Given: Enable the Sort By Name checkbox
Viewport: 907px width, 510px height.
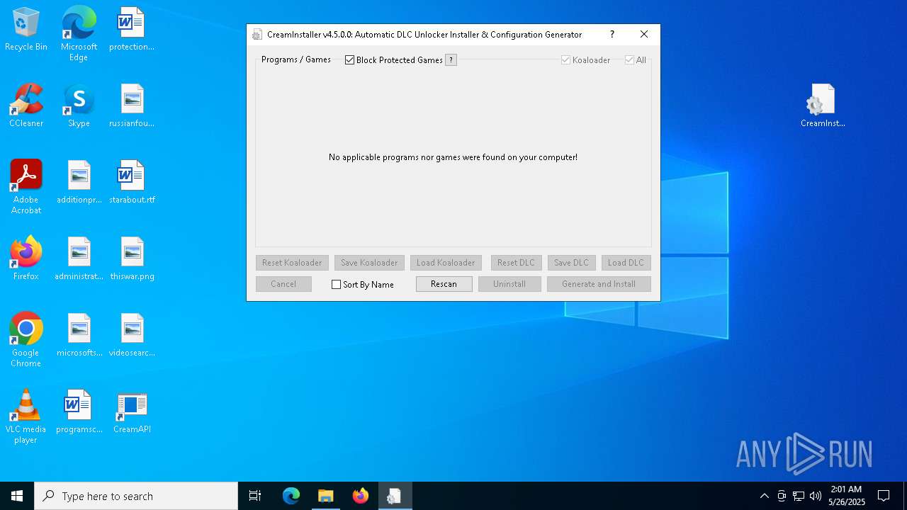Looking at the screenshot, I should (x=337, y=285).
